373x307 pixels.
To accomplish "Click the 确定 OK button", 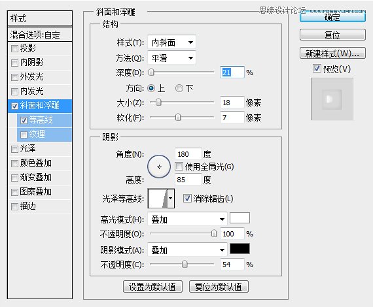I will (332, 17).
